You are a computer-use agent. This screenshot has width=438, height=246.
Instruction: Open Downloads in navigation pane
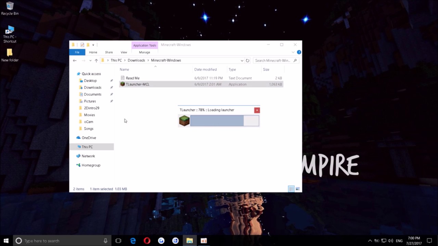(x=92, y=87)
